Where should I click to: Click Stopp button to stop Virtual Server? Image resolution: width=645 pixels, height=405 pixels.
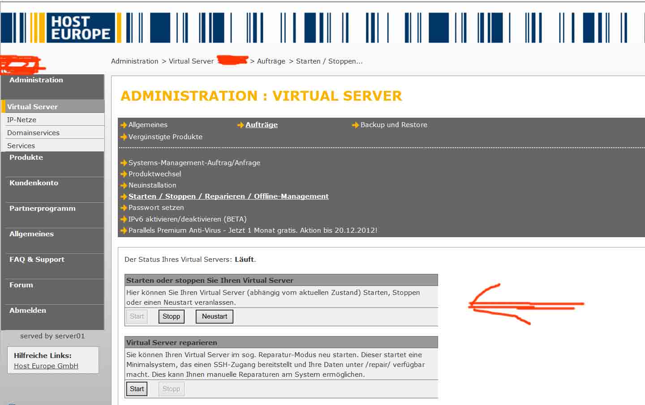pyautogui.click(x=171, y=316)
